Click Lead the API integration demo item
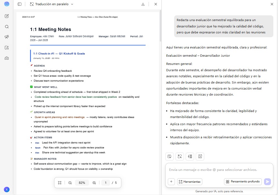 [x=66, y=143]
